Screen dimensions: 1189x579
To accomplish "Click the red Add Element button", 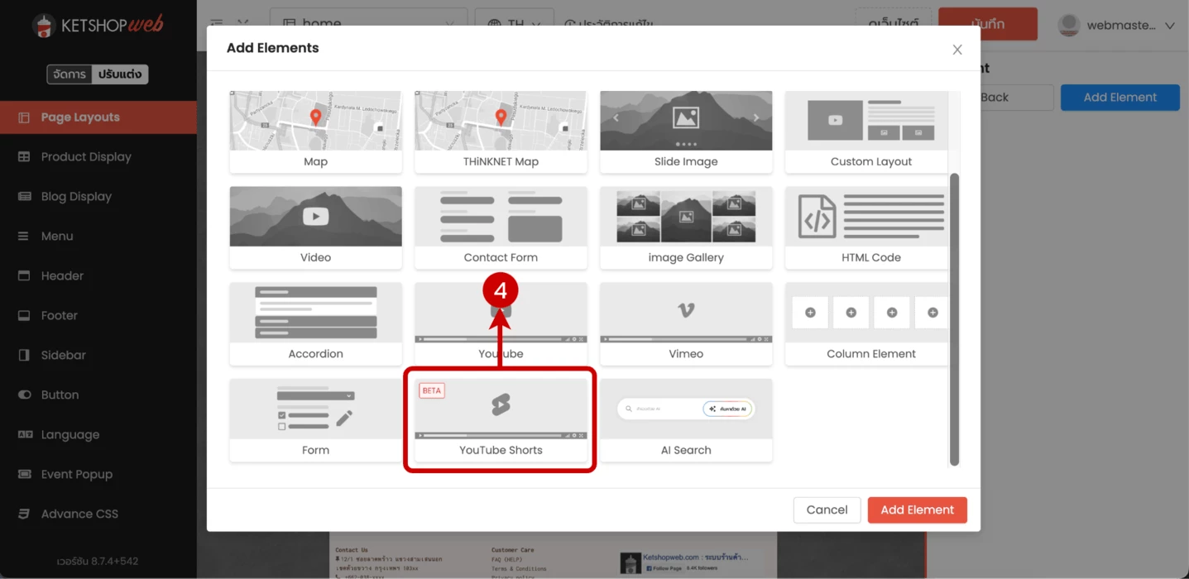I will click(x=917, y=510).
